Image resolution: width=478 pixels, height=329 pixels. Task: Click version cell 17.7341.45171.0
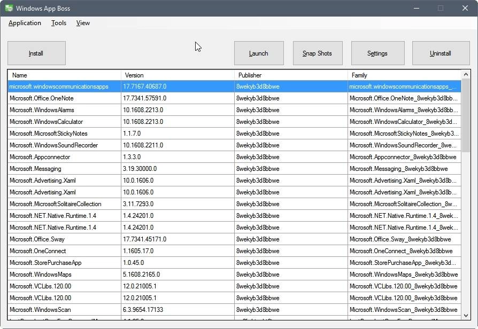[178, 239]
